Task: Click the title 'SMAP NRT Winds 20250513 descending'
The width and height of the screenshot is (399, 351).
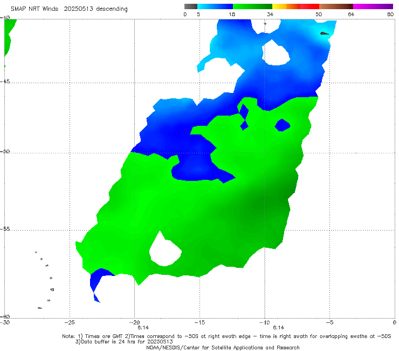Action: 69,9
